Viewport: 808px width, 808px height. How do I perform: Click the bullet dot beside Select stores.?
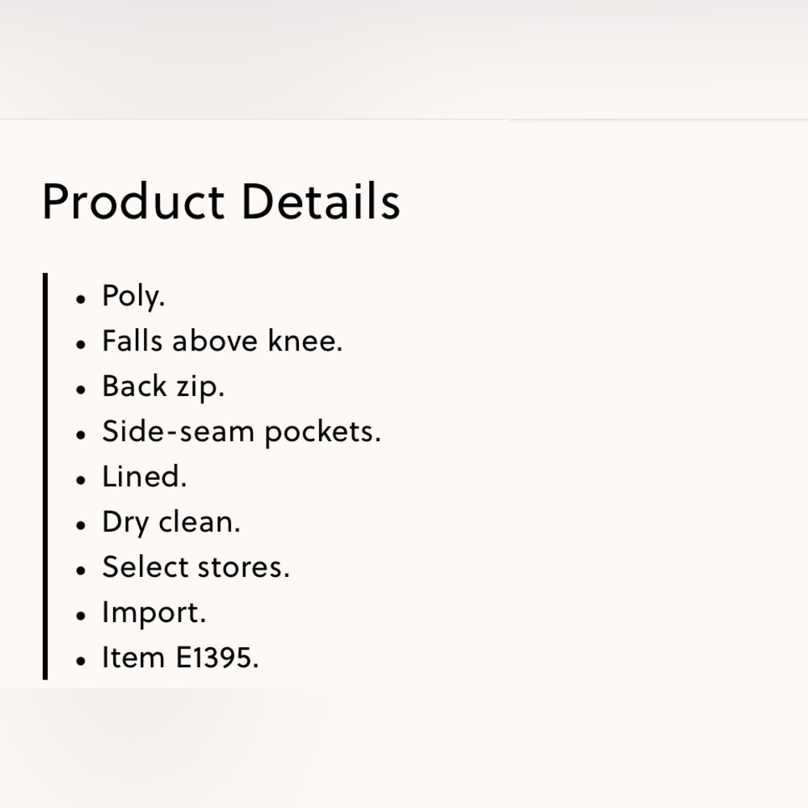(x=80, y=570)
